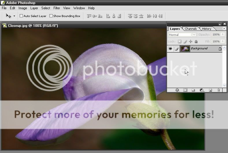Viewport: 228px width, 153px height.
Task: Click the Create New Set folder icon
Action: click(x=193, y=90)
